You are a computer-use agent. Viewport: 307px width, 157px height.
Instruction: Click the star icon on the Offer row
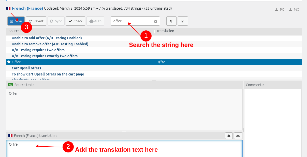pos(9,62)
